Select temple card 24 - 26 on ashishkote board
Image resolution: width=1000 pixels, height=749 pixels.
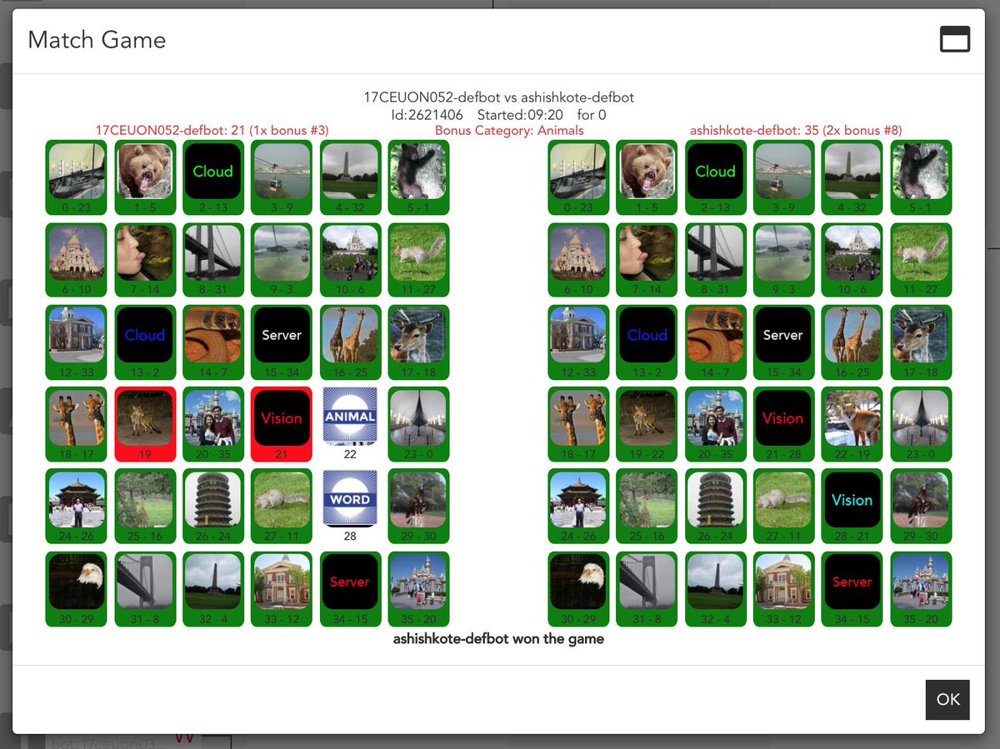pyautogui.click(x=579, y=506)
